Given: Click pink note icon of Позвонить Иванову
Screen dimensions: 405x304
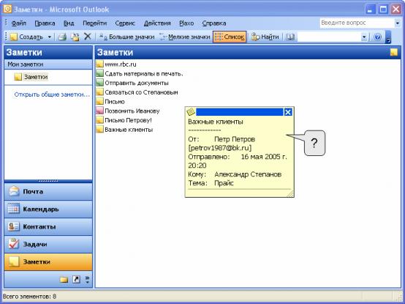Looking at the screenshot, I should [x=99, y=111].
